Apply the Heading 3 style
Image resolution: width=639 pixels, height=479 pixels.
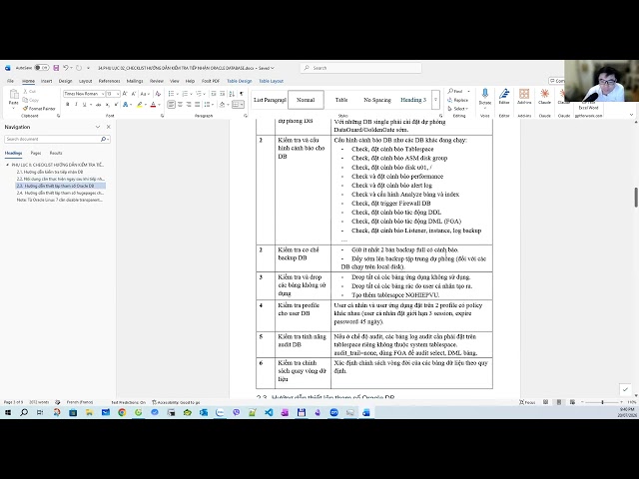pyautogui.click(x=413, y=100)
